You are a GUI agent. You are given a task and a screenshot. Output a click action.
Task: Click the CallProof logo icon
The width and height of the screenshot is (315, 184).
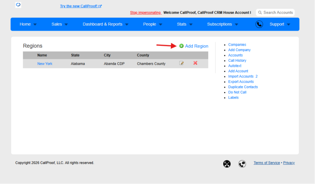(18, 5)
